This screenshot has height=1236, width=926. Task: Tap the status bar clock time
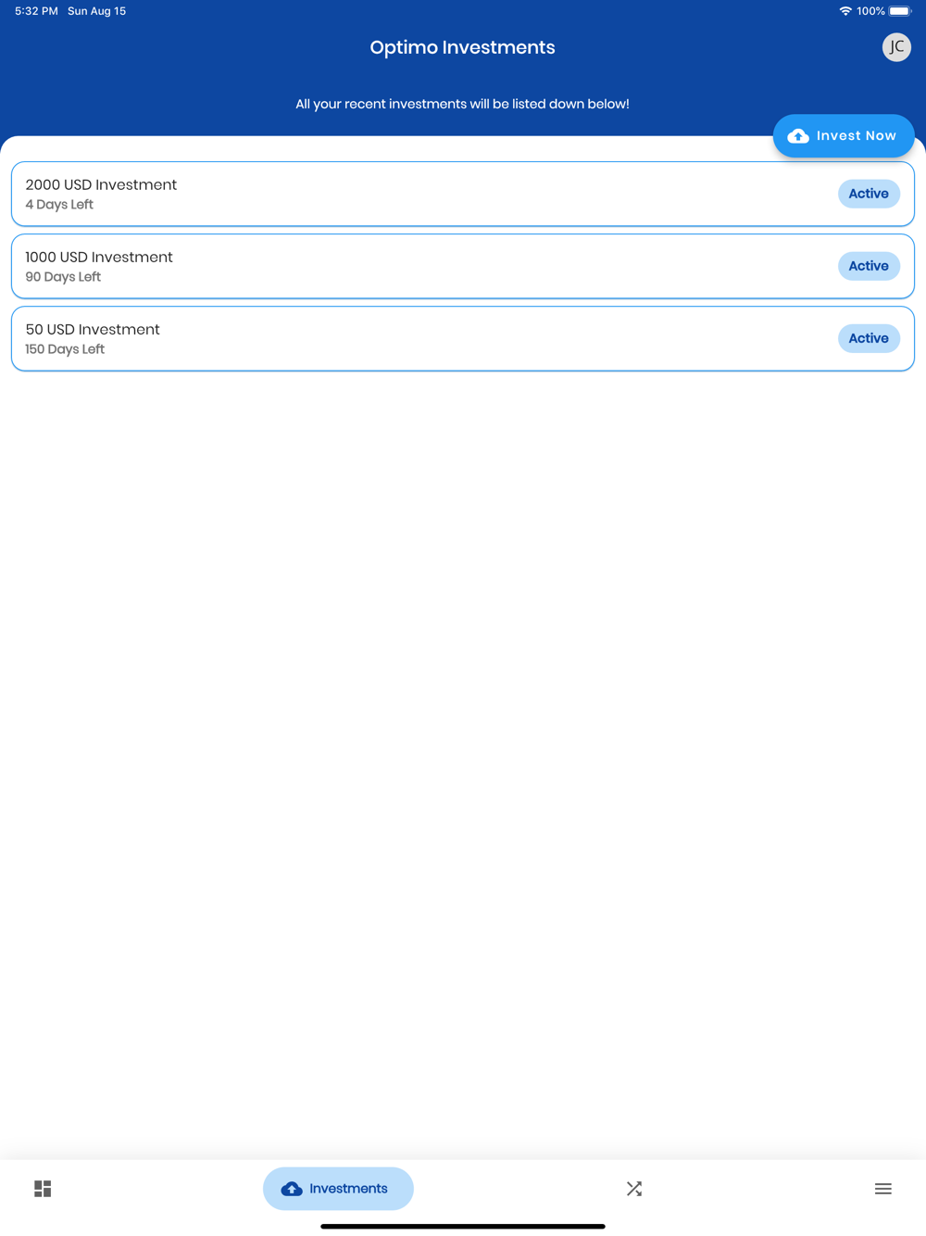(x=36, y=11)
